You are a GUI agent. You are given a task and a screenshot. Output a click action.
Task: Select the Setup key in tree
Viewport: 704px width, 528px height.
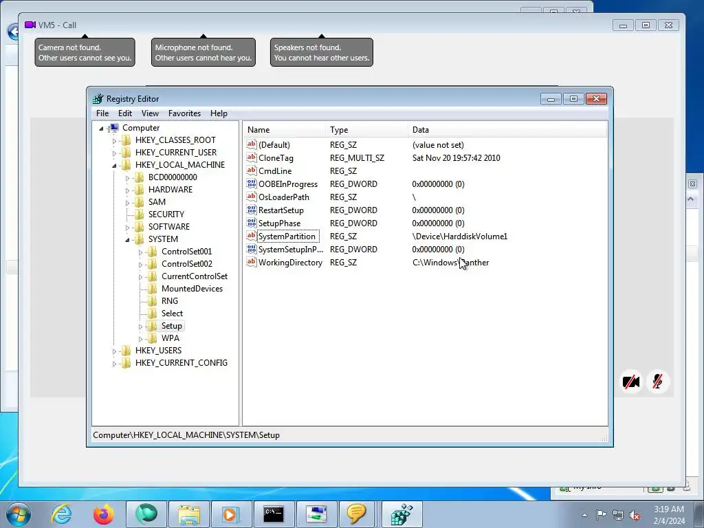coord(171,325)
